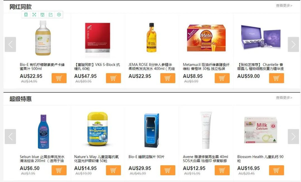Image resolution: width=301 pixels, height=182 pixels.
Task: Show next products in 网红同款 carousel
Action: pos(293,44)
